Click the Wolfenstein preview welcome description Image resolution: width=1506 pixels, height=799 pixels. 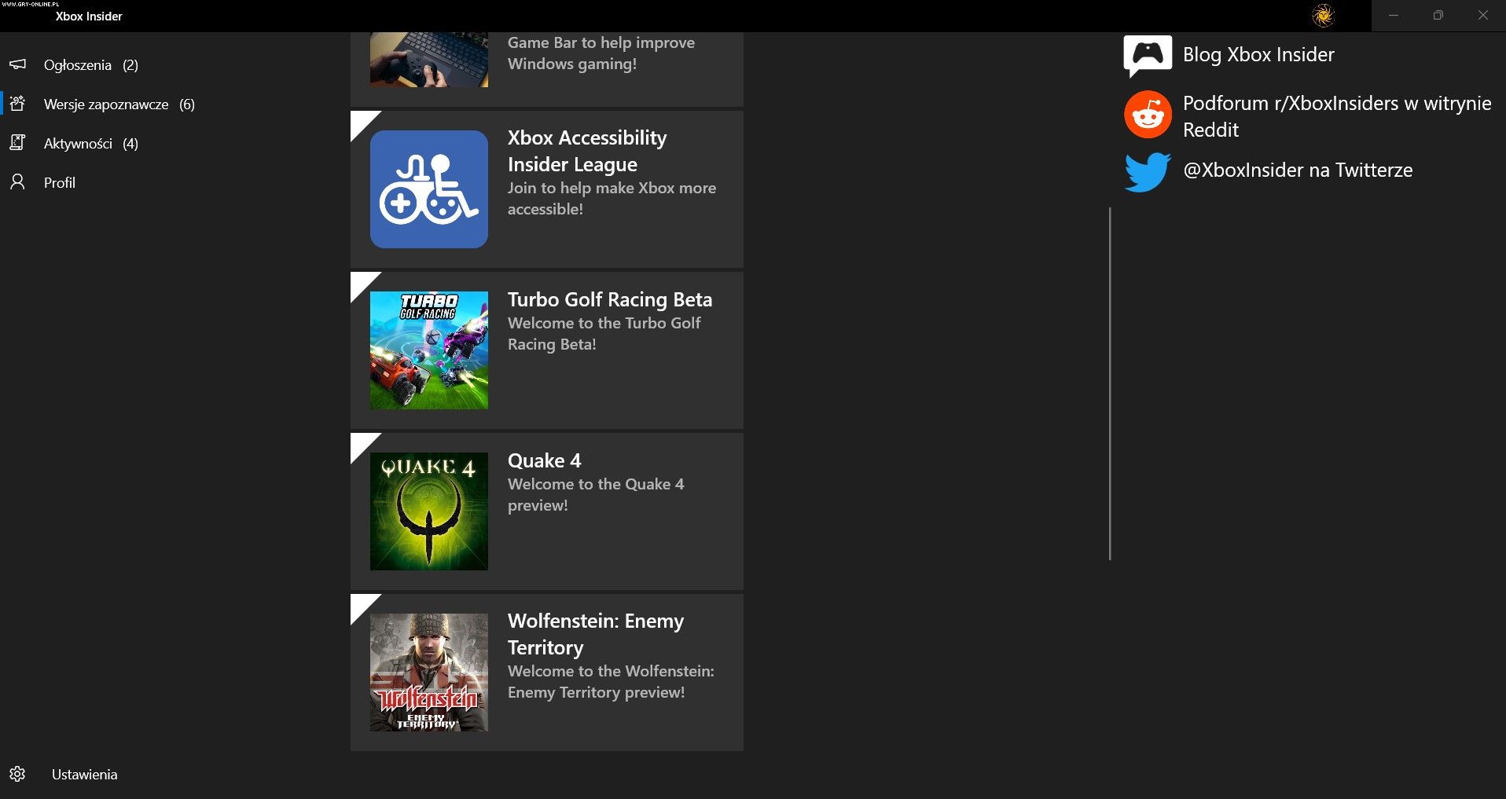click(611, 682)
